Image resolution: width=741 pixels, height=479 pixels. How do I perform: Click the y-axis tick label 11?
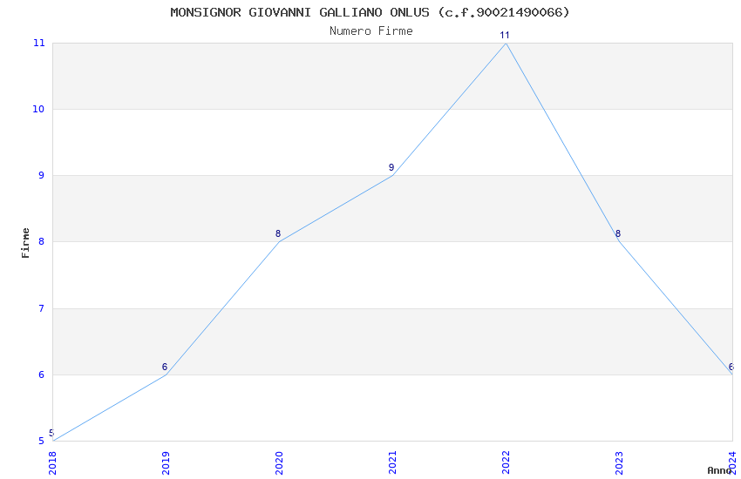pyautogui.click(x=38, y=43)
